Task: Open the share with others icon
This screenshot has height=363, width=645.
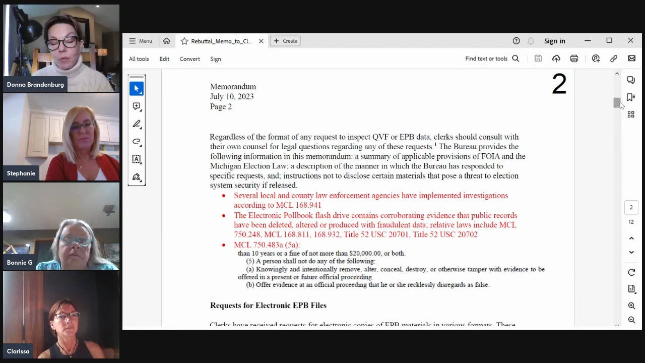Action: click(596, 58)
